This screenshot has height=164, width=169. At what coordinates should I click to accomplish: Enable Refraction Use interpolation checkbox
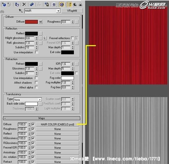click(37, 78)
